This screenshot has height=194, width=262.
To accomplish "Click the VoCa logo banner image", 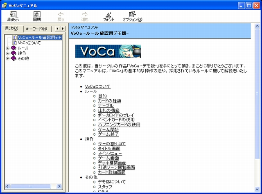I will [108, 51].
